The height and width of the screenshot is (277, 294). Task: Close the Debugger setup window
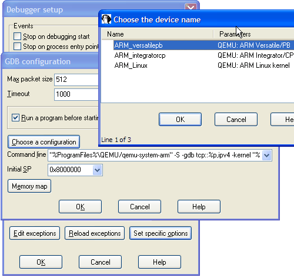191,7
